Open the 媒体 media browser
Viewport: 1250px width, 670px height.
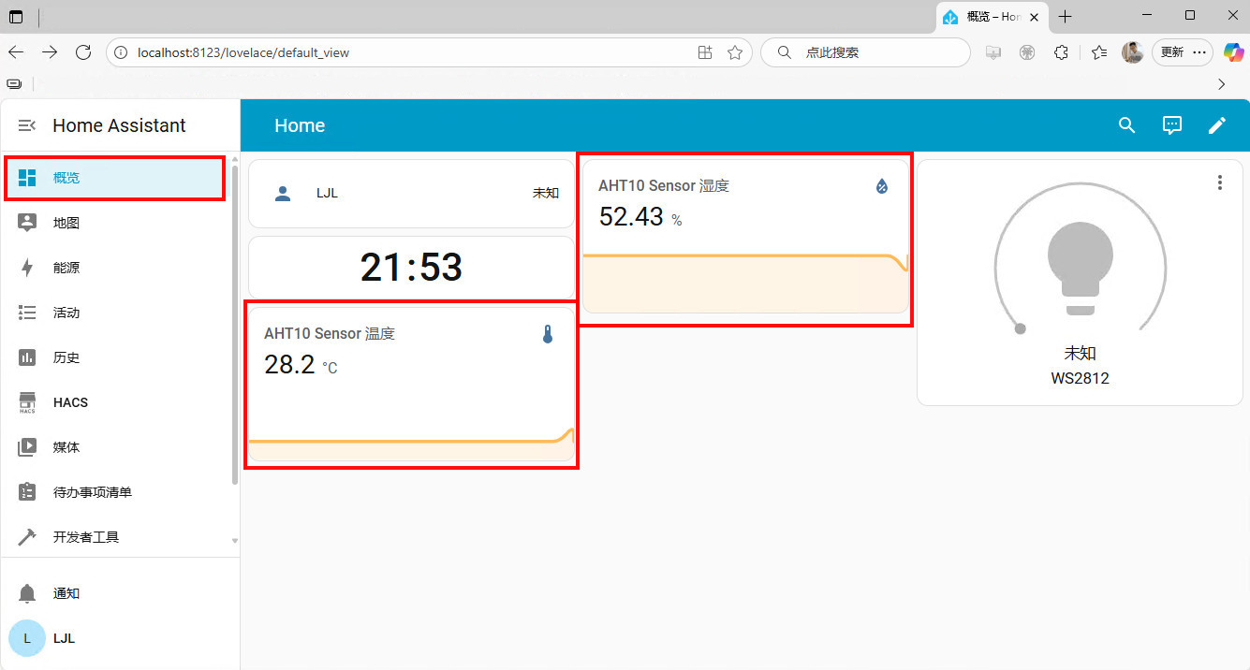115,447
